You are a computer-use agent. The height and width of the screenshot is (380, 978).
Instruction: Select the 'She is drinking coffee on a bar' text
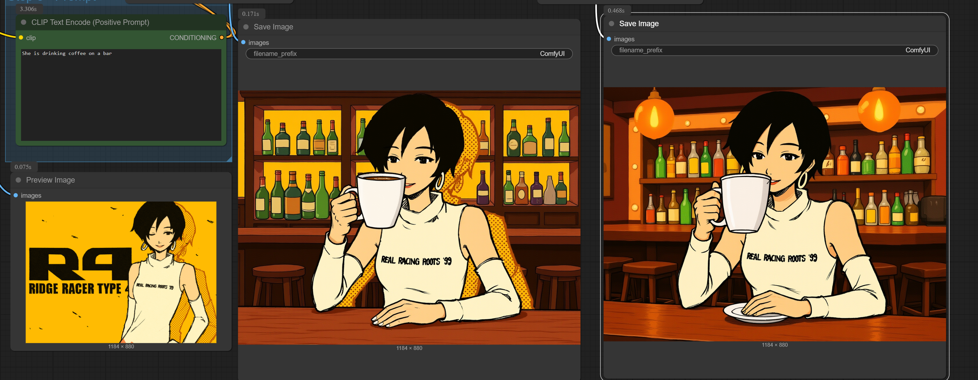point(67,53)
